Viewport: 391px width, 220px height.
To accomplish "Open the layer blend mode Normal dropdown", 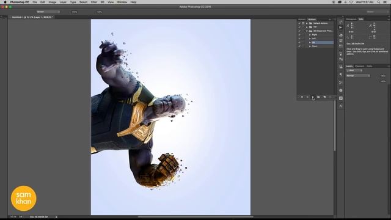I will (358, 76).
